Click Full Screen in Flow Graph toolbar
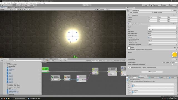The height and width of the screenshot is (100, 178). (x=122, y=61)
